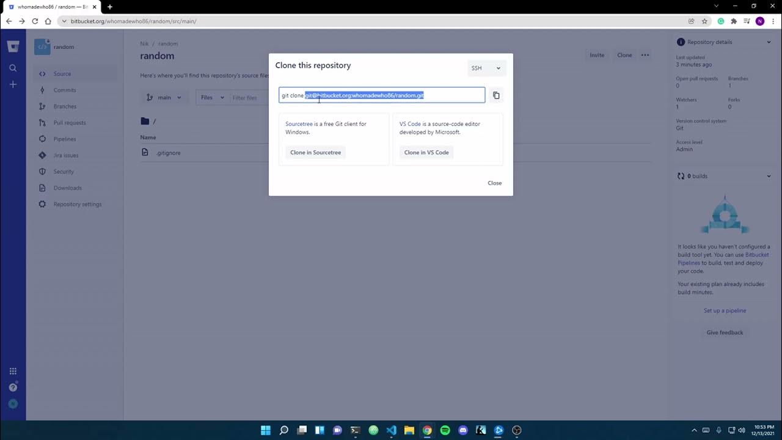Screen dimensions: 782x440
Task: Collapse the Repository details section
Action: pos(769,42)
